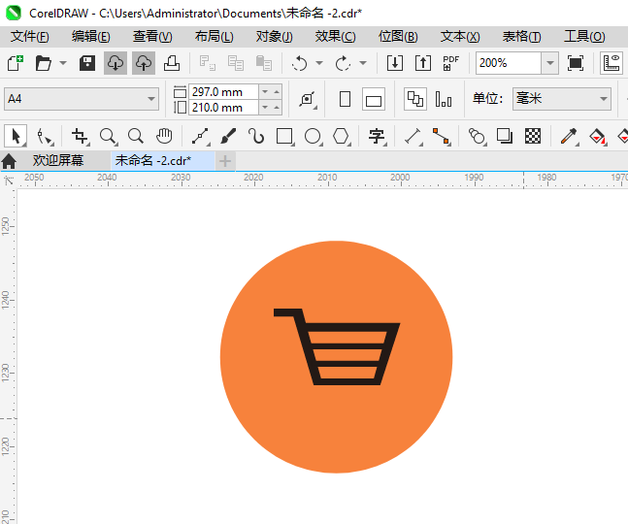Image resolution: width=628 pixels, height=524 pixels.
Task: Open the zoom level dropdown arrow
Action: (x=550, y=63)
